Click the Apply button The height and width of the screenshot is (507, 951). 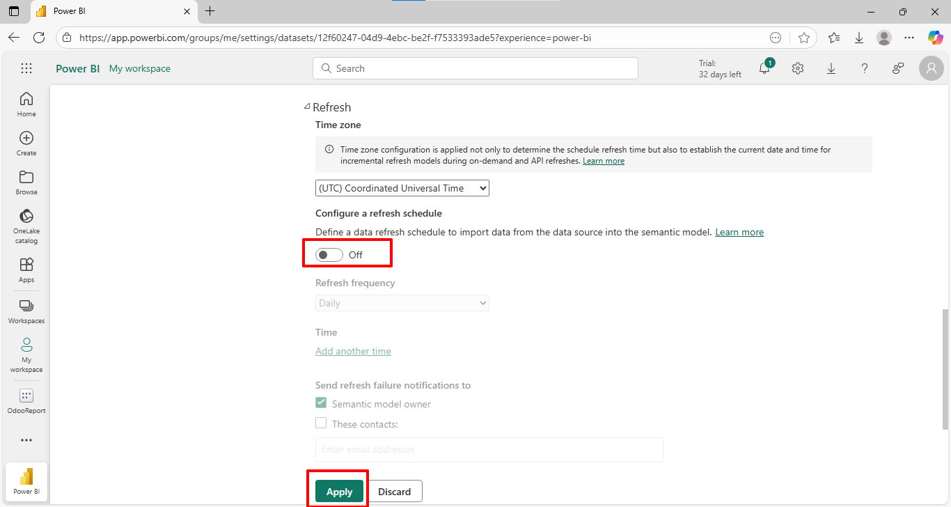coord(339,492)
